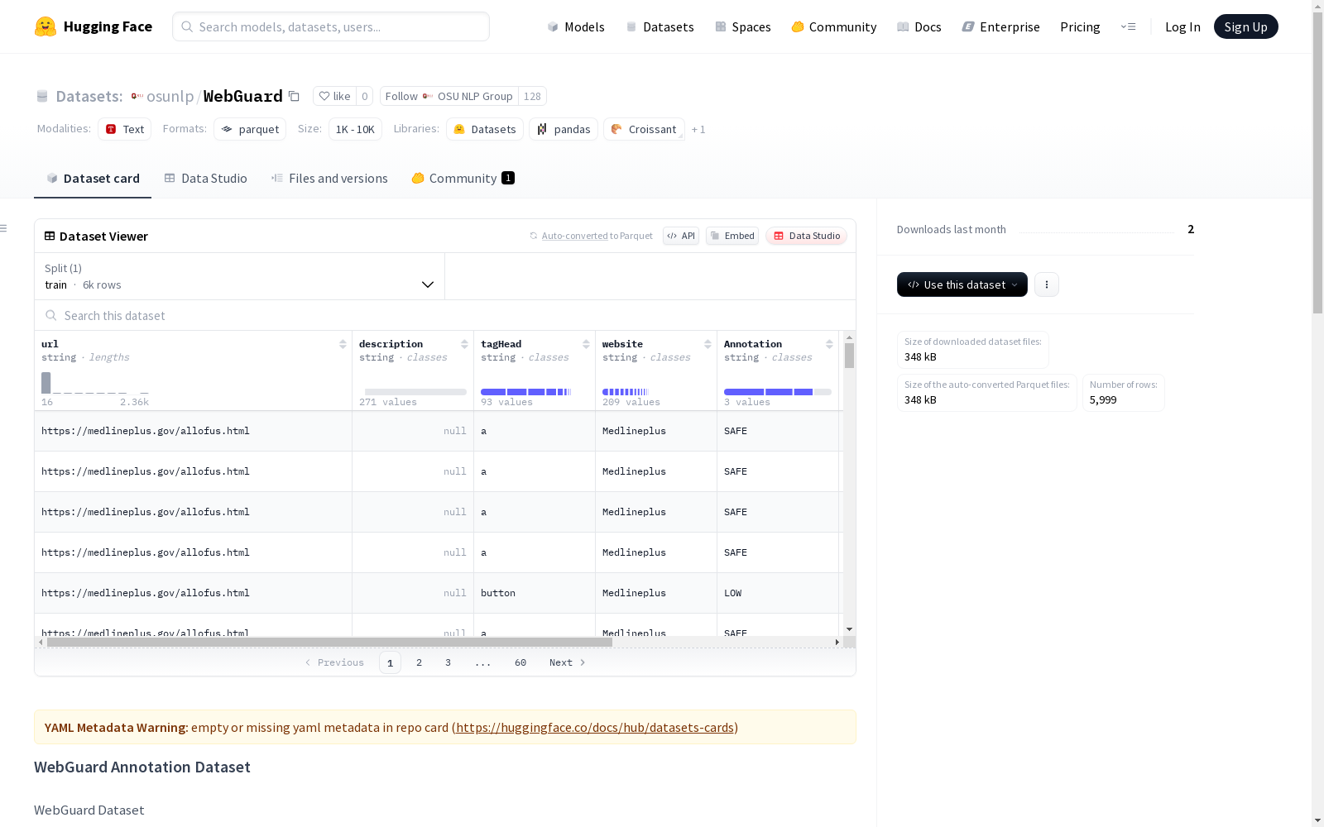The image size is (1324, 827).
Task: Go to page 2 of the table
Action: pyautogui.click(x=420, y=662)
